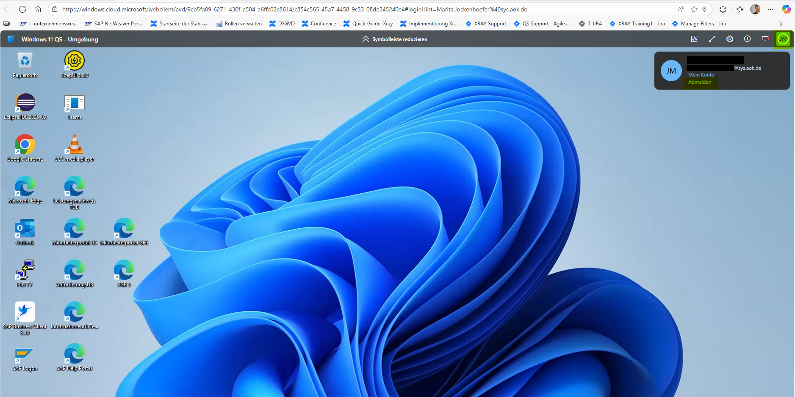Screen dimensions: 795x397
Task: Click the JM user avatar button
Action: click(783, 39)
